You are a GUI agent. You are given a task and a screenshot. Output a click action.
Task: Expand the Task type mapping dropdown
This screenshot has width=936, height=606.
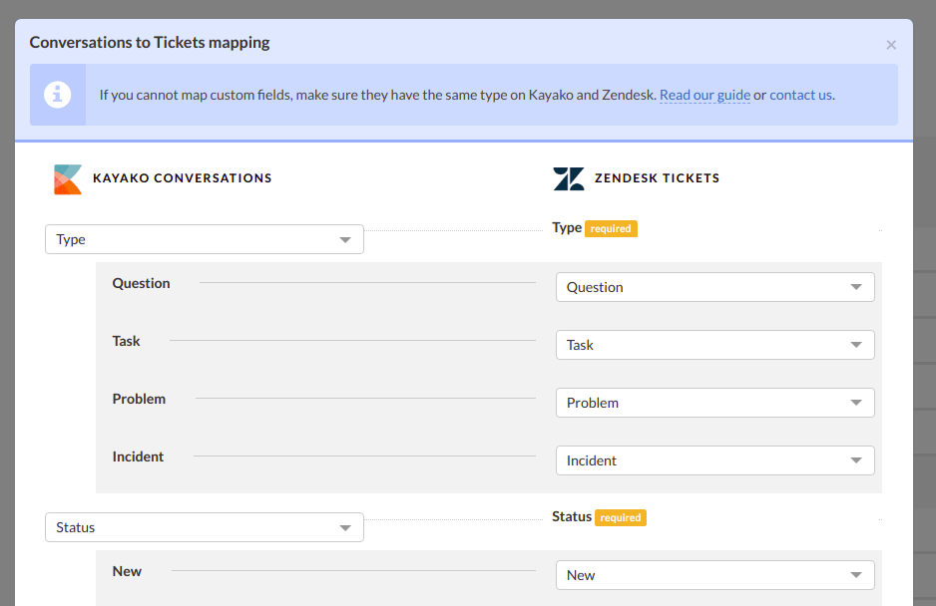point(715,345)
